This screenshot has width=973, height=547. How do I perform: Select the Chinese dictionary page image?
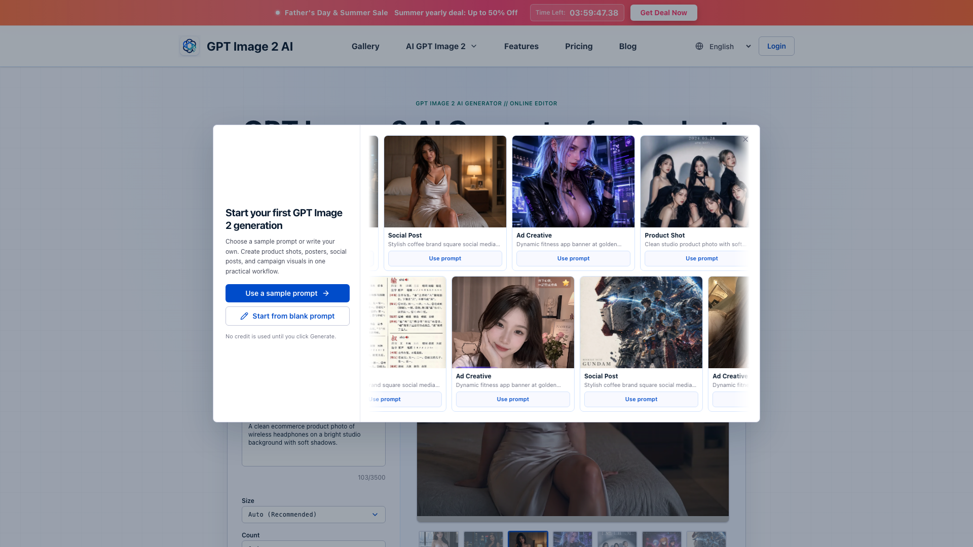[408, 322]
